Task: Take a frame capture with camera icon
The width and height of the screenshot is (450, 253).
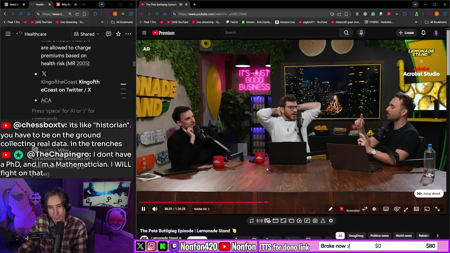Action: [x=315, y=221]
